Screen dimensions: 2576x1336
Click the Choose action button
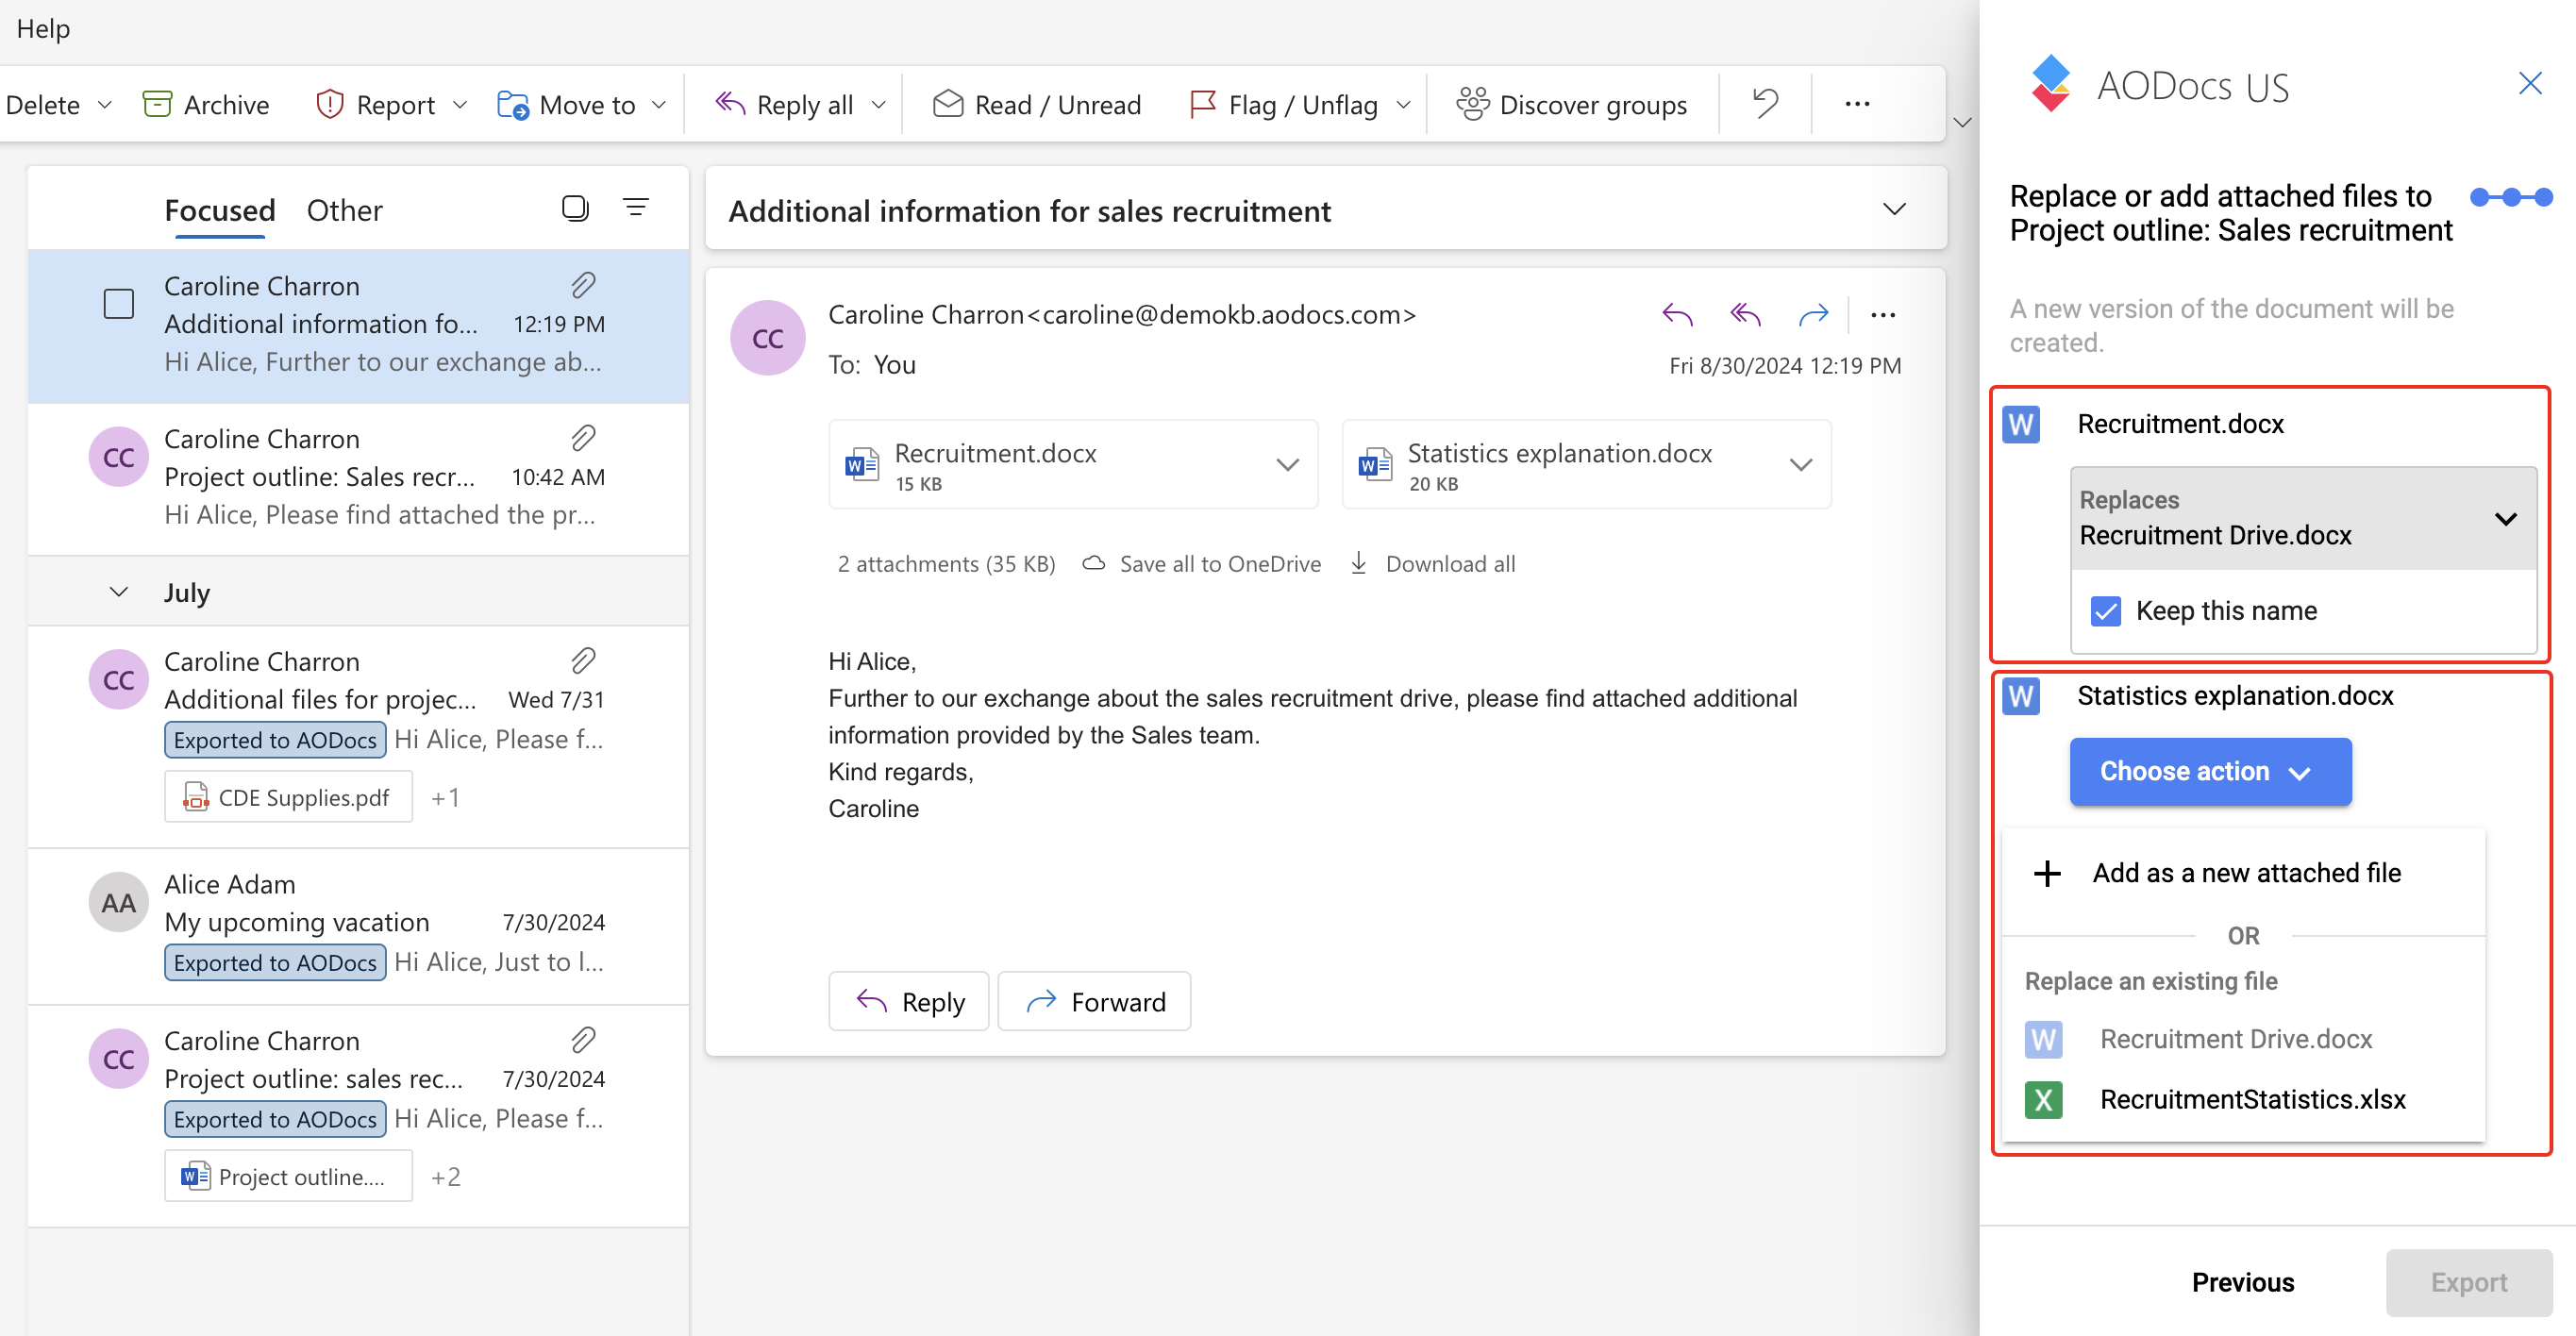(x=2210, y=771)
